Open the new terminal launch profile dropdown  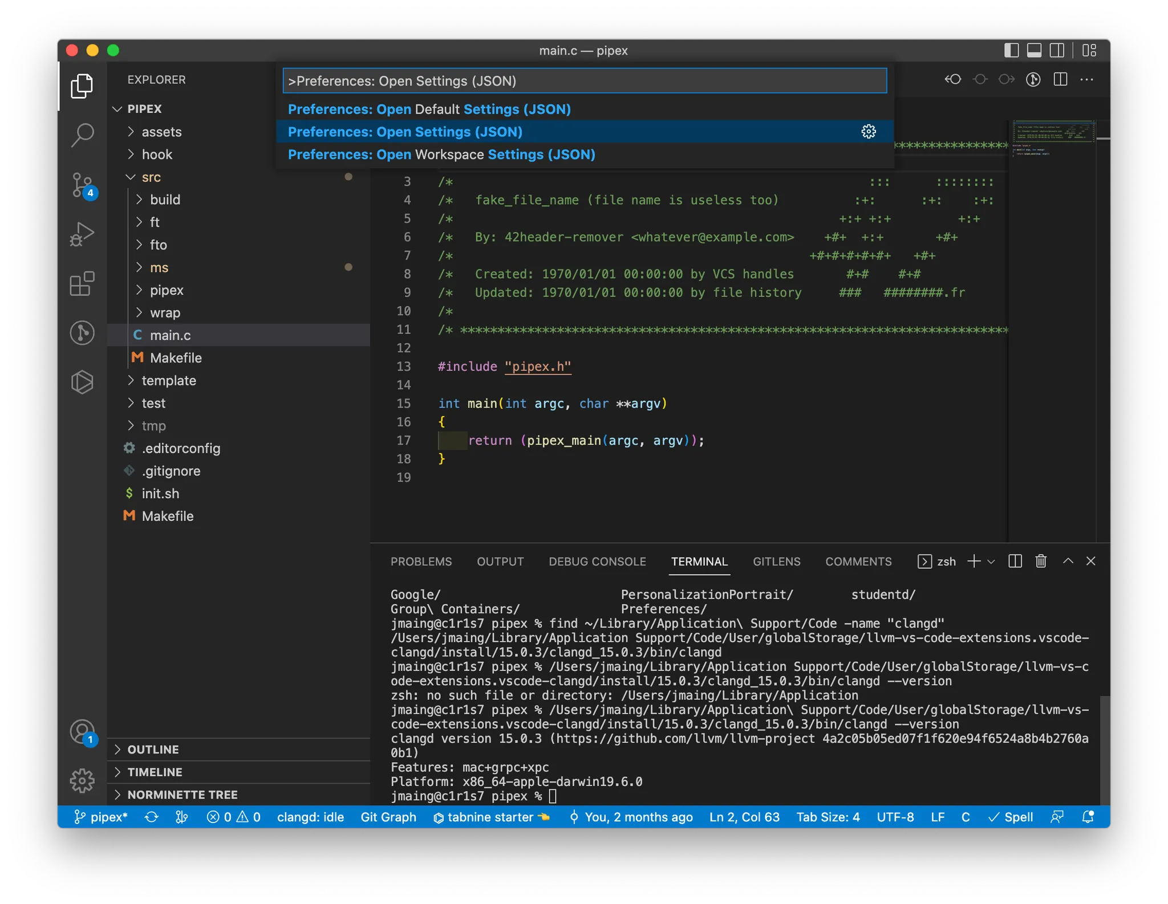(x=991, y=561)
